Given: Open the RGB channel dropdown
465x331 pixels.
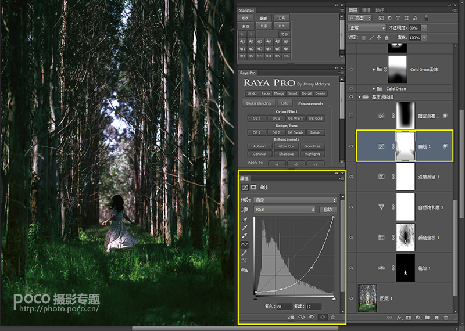Looking at the screenshot, I should coord(284,210).
